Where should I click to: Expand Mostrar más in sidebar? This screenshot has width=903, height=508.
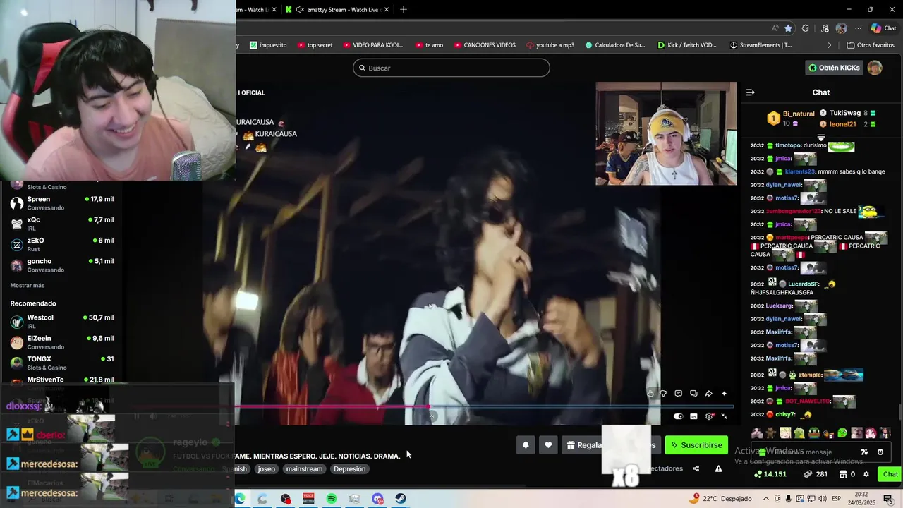tap(28, 286)
